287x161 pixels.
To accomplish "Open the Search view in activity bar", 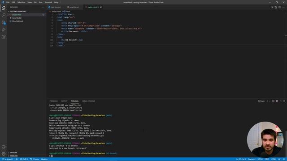I will point(4,15).
